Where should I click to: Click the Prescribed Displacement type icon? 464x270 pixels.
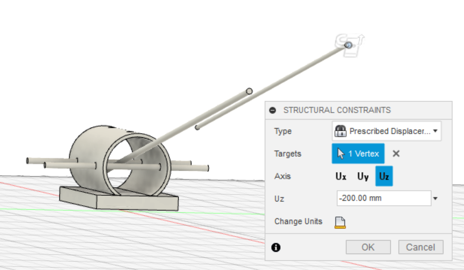[x=340, y=131]
